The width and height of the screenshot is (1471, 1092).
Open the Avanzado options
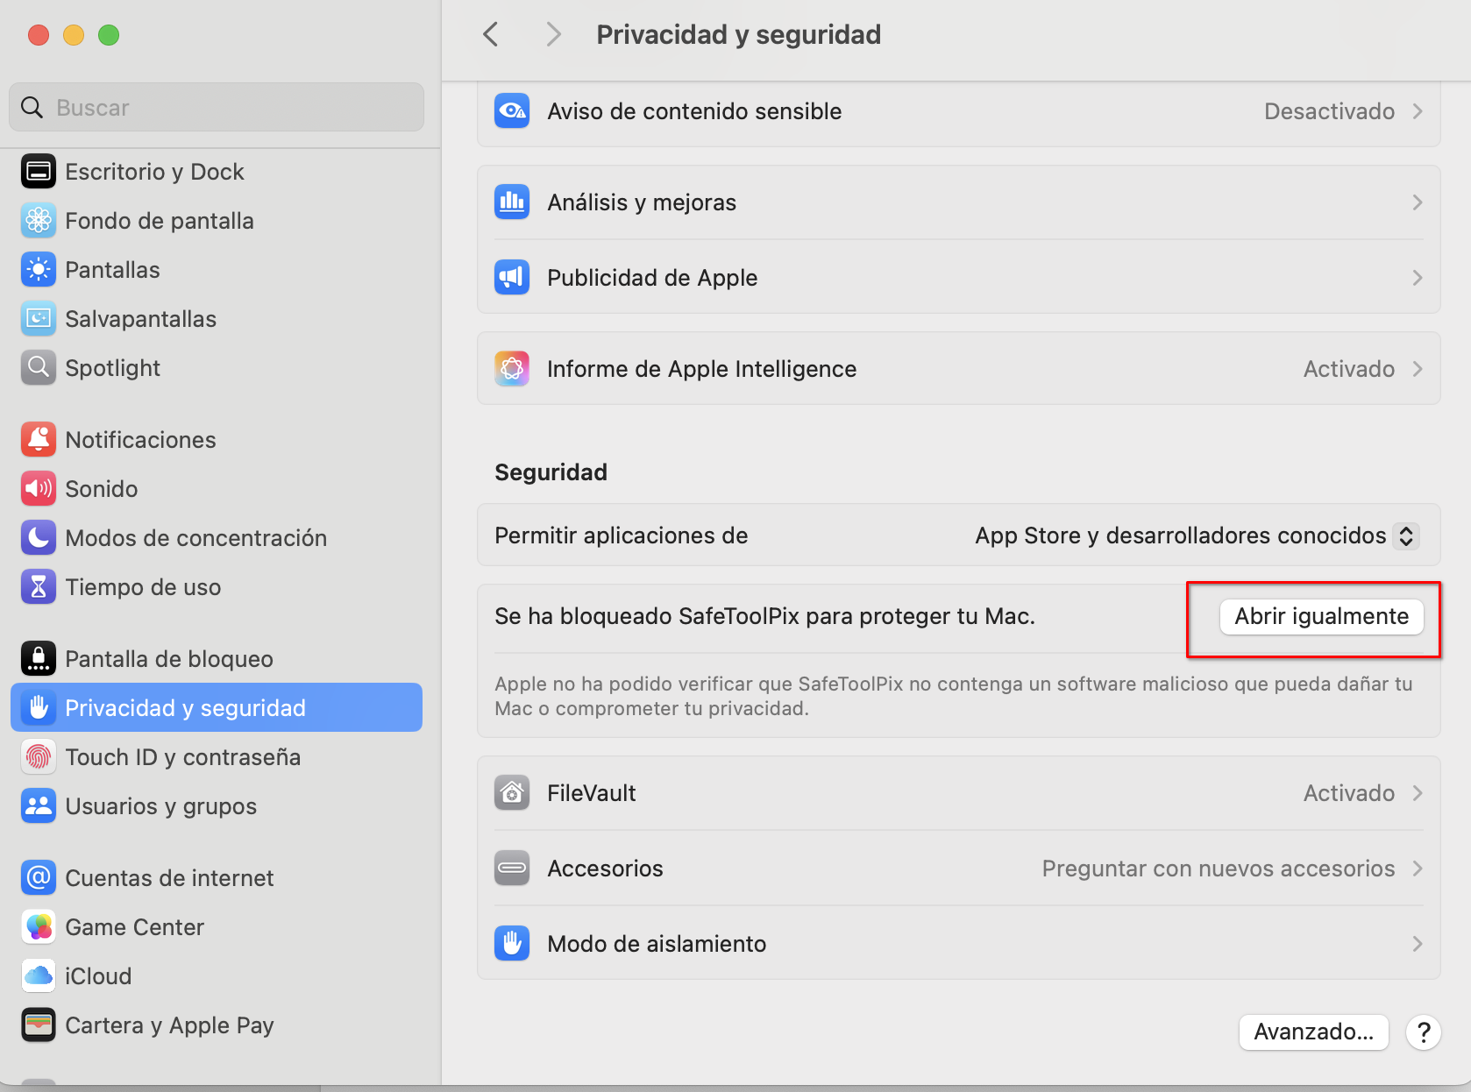coord(1313,1032)
